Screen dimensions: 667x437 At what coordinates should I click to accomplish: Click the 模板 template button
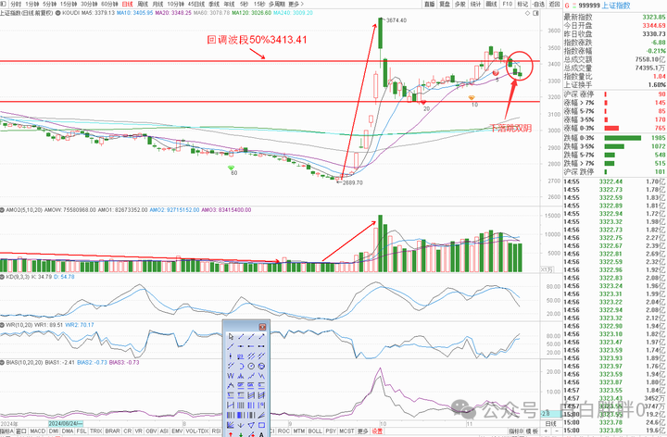(x=532, y=431)
